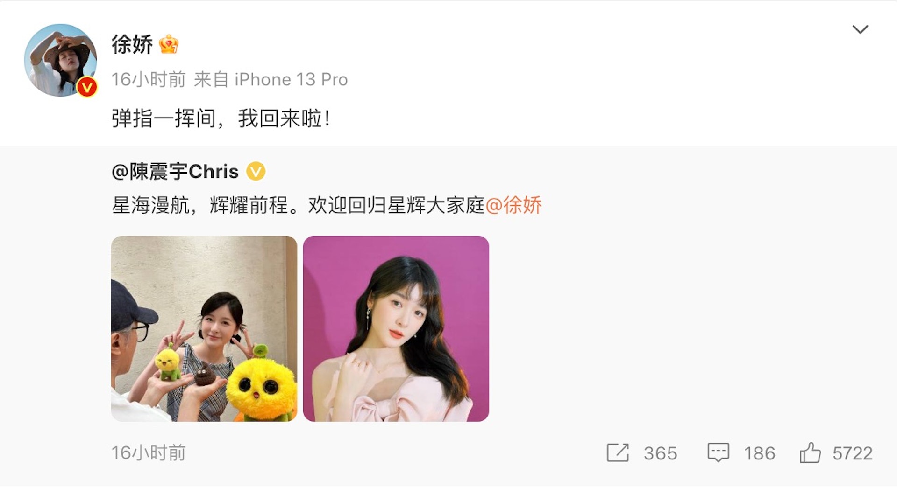Click the post text 弹指一挥间，我回来啦
The height and width of the screenshot is (487, 897).
221,118
